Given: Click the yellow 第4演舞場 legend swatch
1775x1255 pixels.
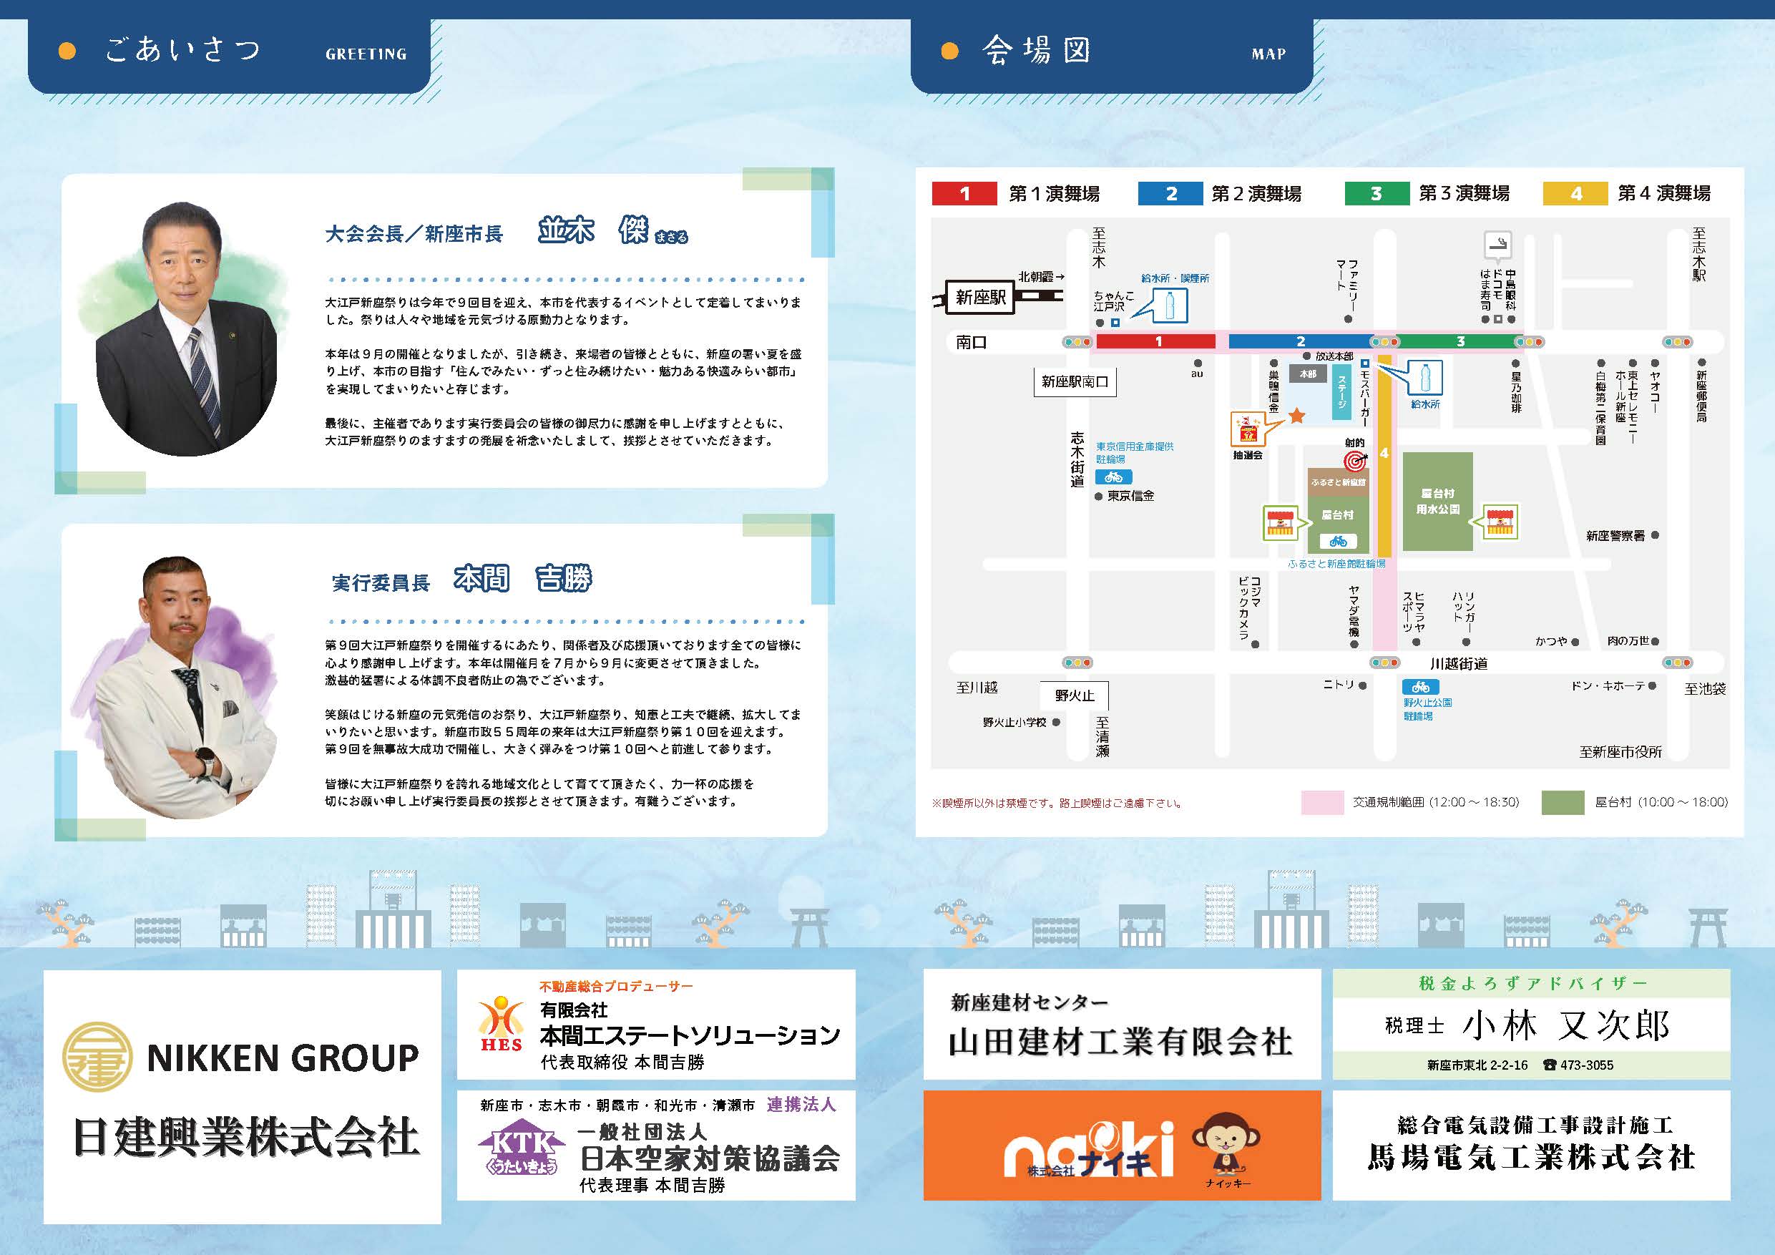Looking at the screenshot, I should [x=1575, y=193].
